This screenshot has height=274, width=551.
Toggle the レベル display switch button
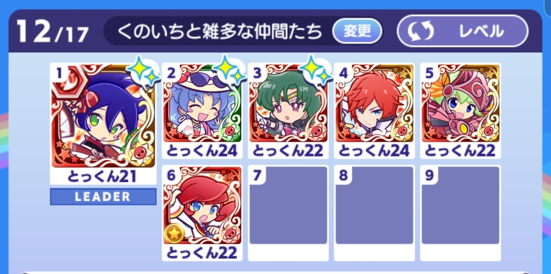462,31
